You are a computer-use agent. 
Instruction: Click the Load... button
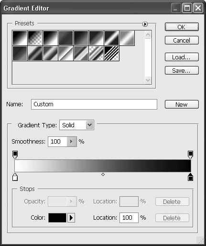coord(182,57)
